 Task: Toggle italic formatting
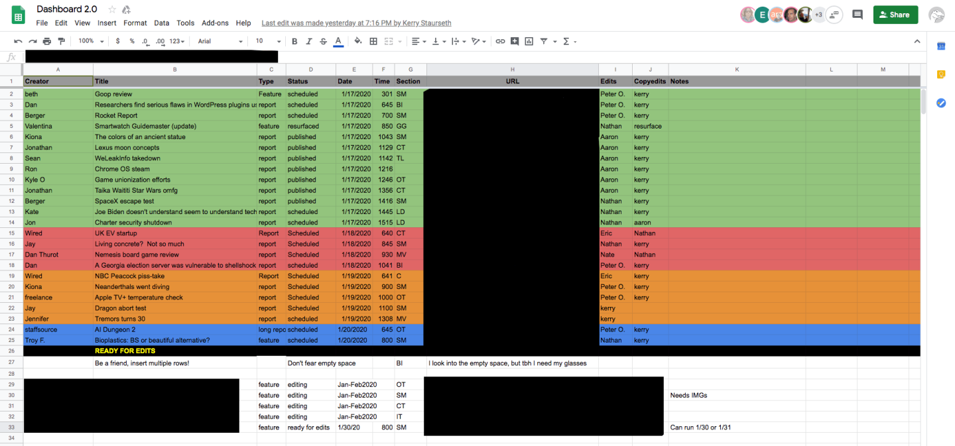309,41
